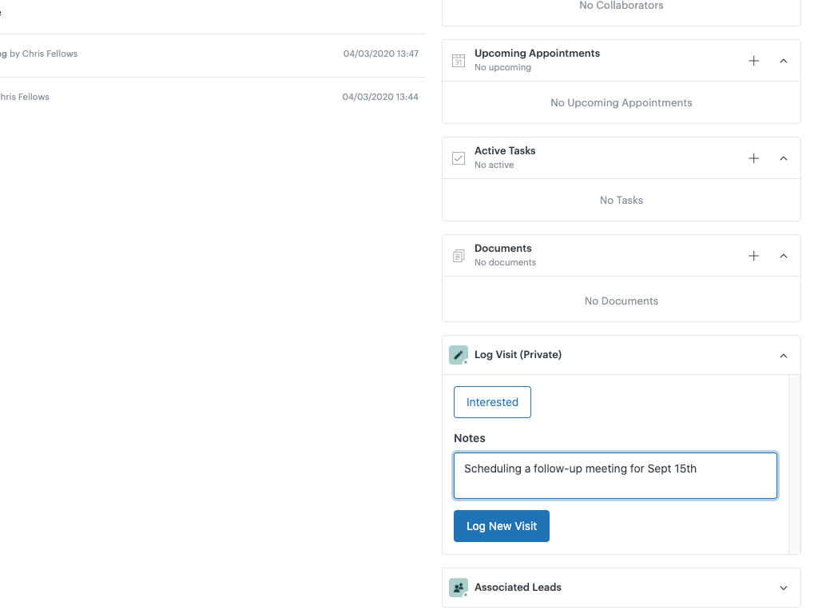Image resolution: width=818 pixels, height=614 pixels.
Task: Add a new document with plus icon
Action: pyautogui.click(x=753, y=255)
